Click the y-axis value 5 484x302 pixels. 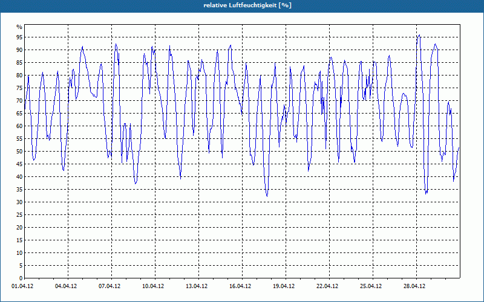(21, 266)
